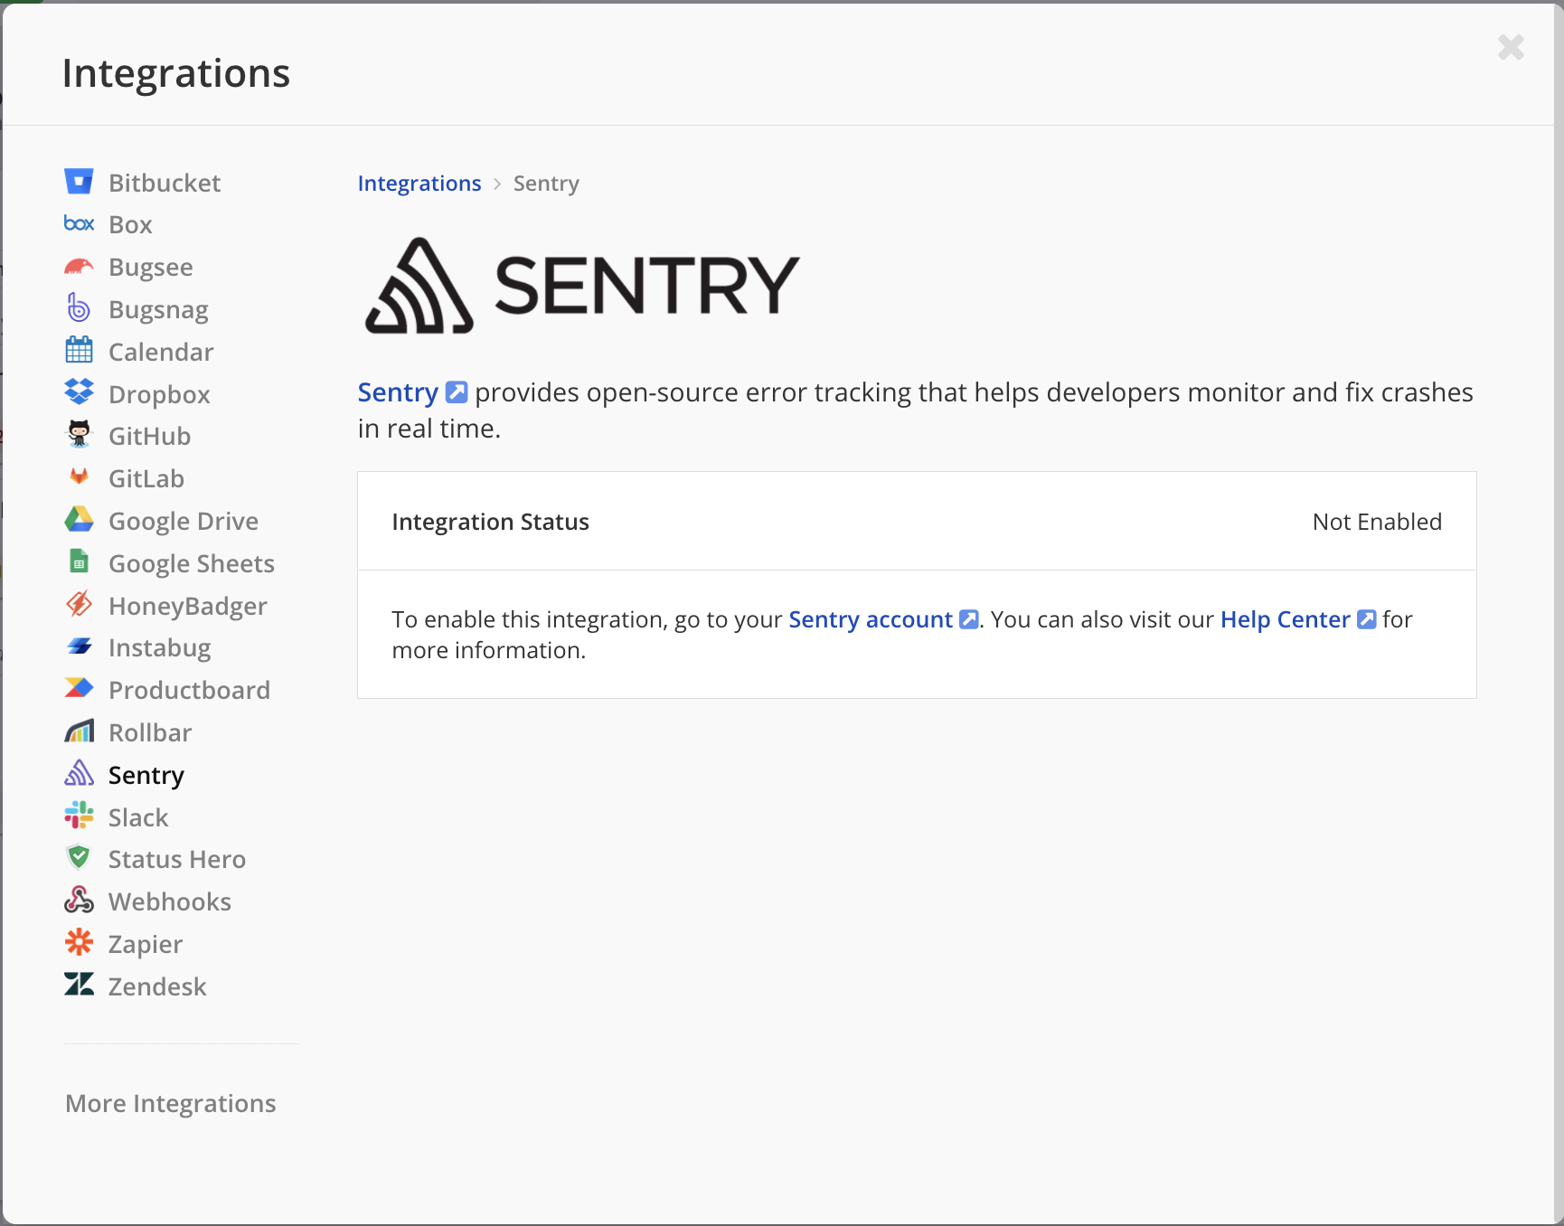The width and height of the screenshot is (1564, 1226).
Task: Select Box in integrations list
Action: (x=130, y=224)
